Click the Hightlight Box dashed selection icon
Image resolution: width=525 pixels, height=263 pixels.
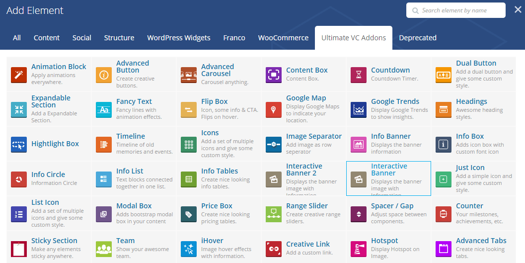19,144
